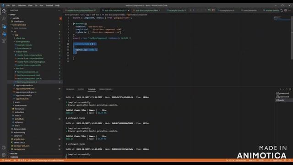Maximize terminal panel with the up chevron

[x=287, y=89]
